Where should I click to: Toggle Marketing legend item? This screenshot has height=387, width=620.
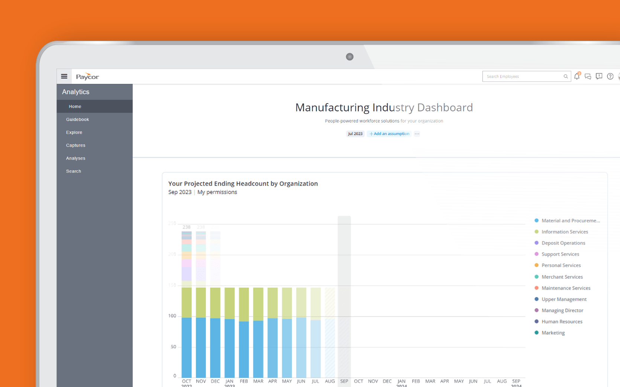(549, 333)
